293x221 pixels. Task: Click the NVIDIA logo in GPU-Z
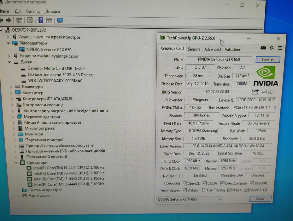[266, 76]
